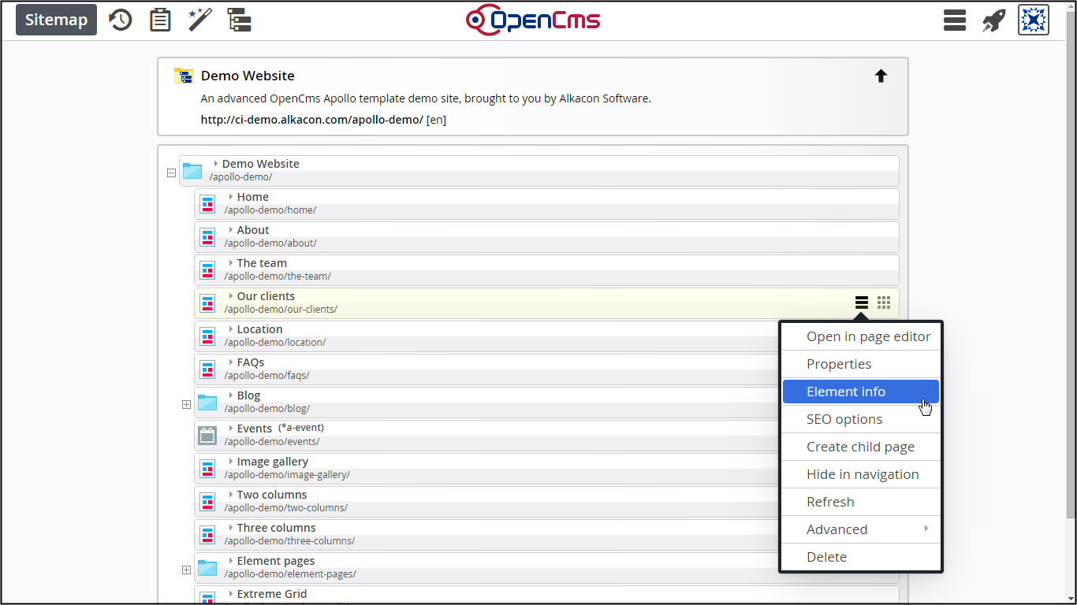1077x605 pixels.
Task: Select the About entry title
Action: tap(253, 230)
